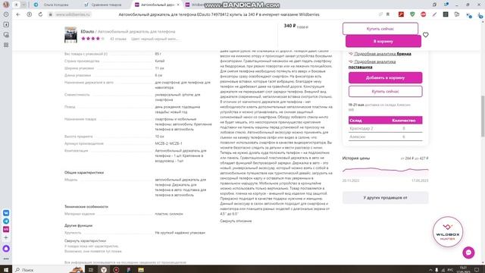The height and width of the screenshot is (273, 485).
Task: Open notification center in system tray
Action: point(477,270)
